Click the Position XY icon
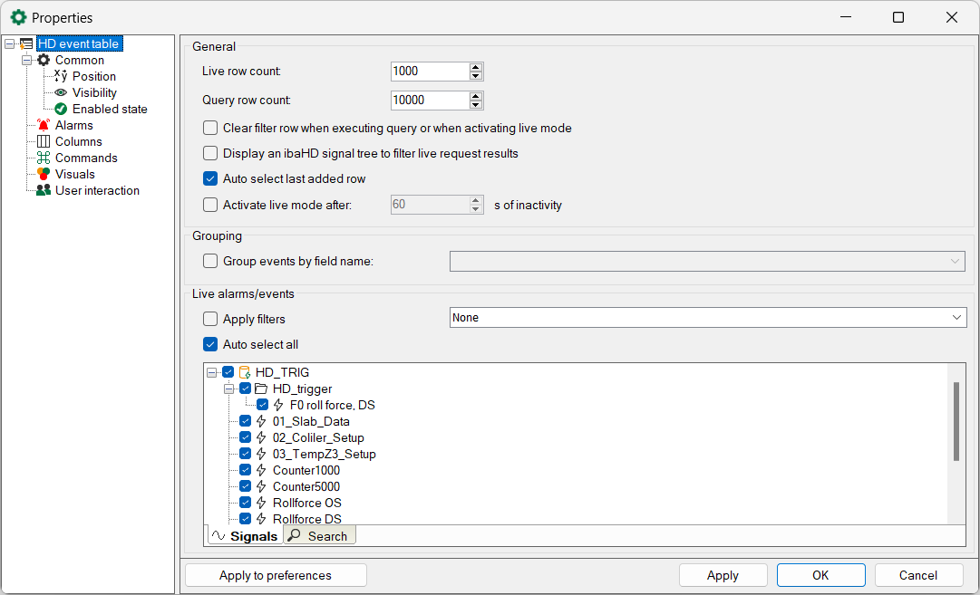Screen dimensions: 980x595 point(61,76)
